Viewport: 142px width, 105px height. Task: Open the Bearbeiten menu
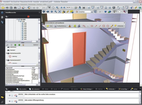pyautogui.click(x=9, y=4)
